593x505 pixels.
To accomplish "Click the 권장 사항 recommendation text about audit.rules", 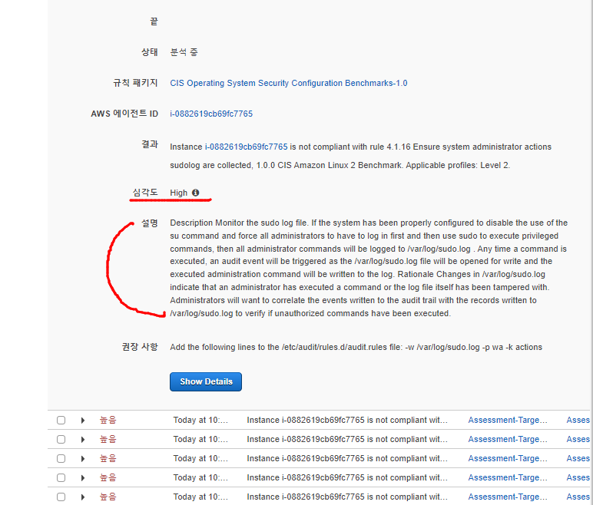I will click(x=356, y=347).
